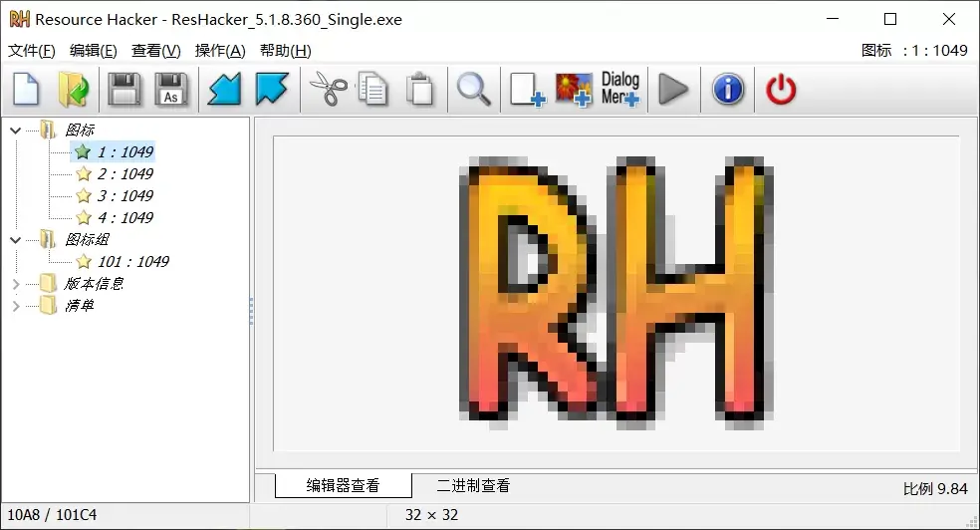Click the 版本信息 folder icon
Screen dimensions: 980x530
[x=48, y=283]
